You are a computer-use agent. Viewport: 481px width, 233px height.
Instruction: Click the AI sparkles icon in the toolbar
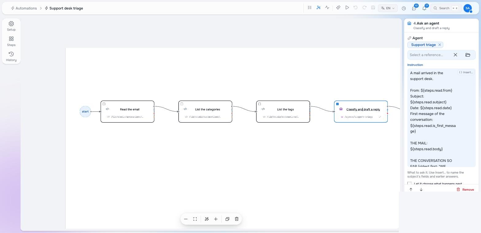[338, 8]
